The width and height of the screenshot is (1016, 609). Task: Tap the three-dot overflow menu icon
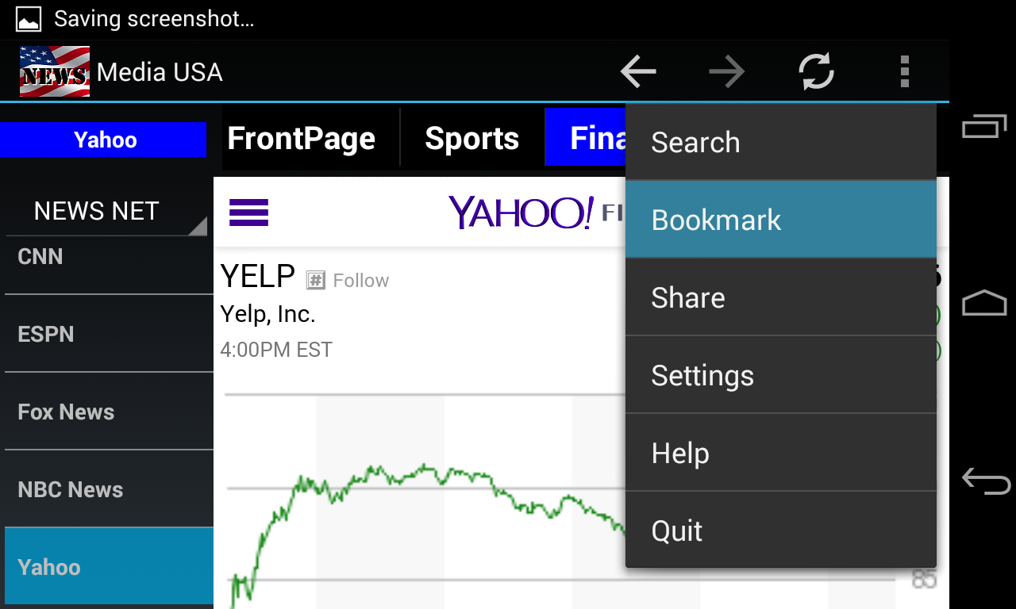point(904,72)
